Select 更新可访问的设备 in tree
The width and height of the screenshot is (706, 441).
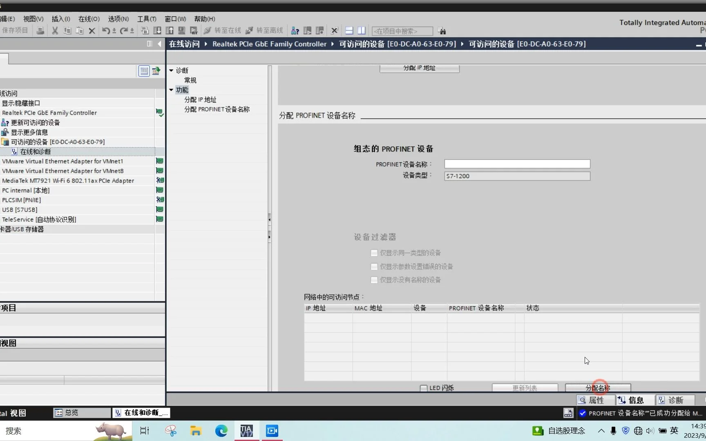point(35,122)
